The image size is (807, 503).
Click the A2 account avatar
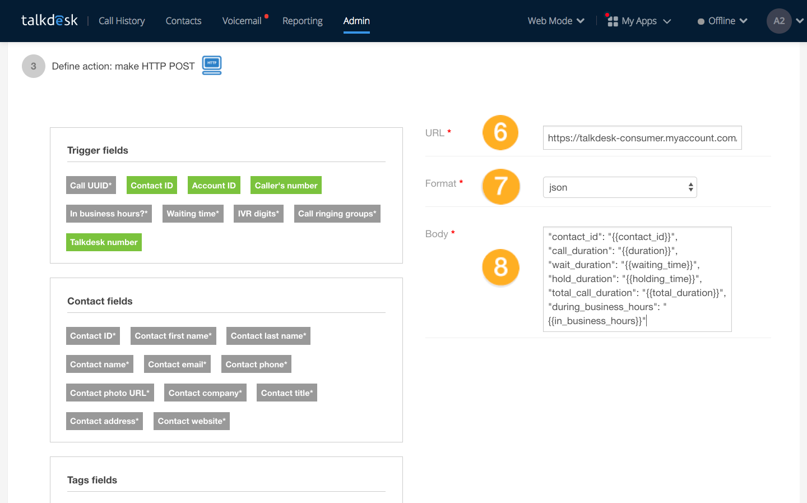(779, 21)
